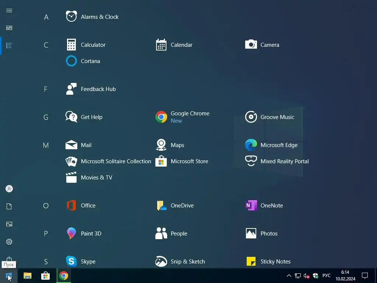
Task: Click the letter O group header
Action: (x=46, y=206)
